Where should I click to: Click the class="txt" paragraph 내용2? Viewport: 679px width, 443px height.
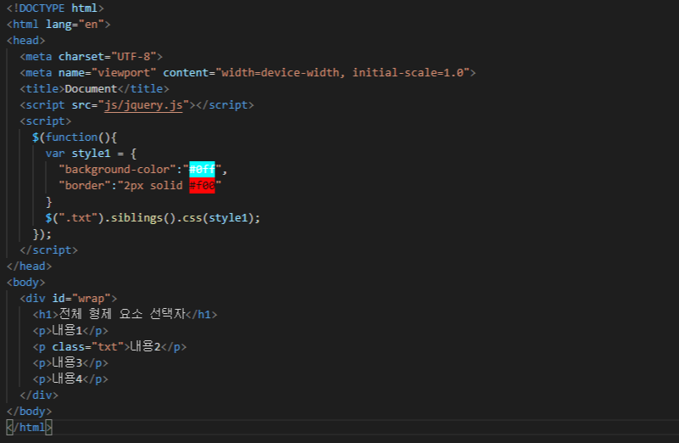(x=109, y=347)
